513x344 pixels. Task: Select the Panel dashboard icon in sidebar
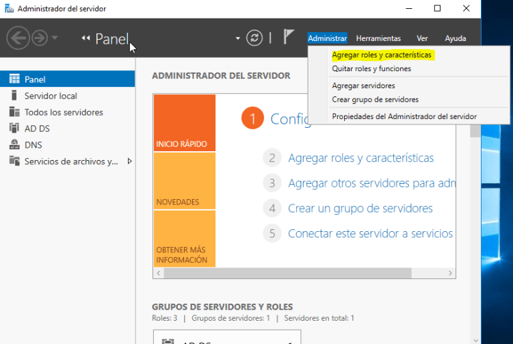(14, 79)
